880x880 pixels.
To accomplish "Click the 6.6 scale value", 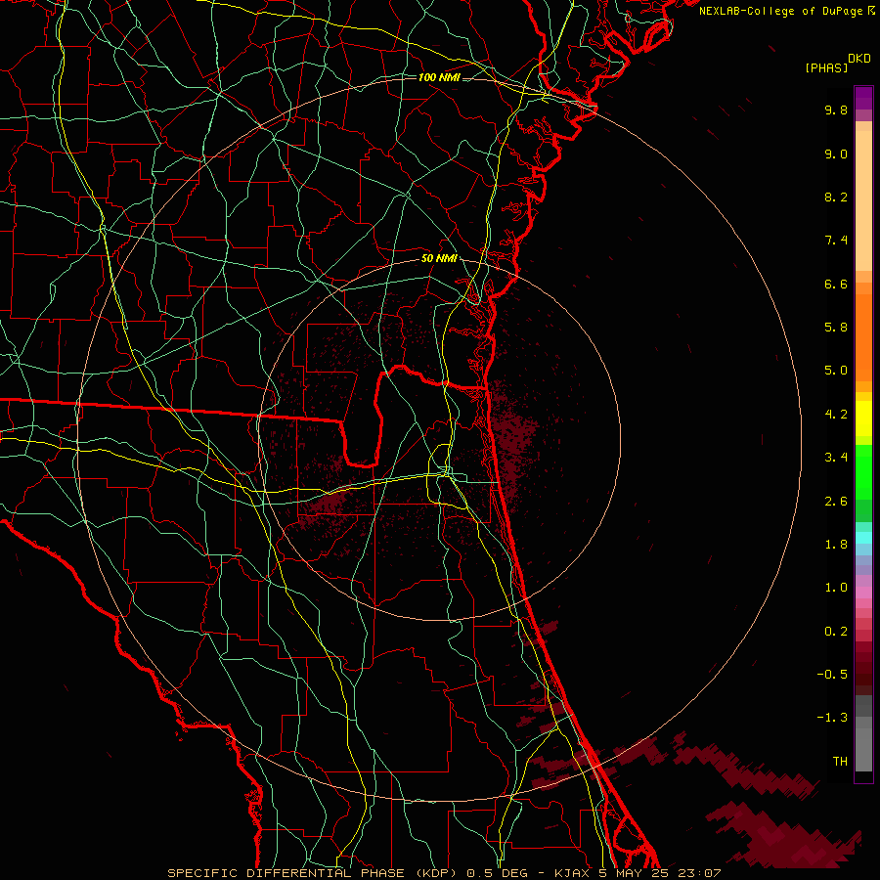I will pos(836,284).
